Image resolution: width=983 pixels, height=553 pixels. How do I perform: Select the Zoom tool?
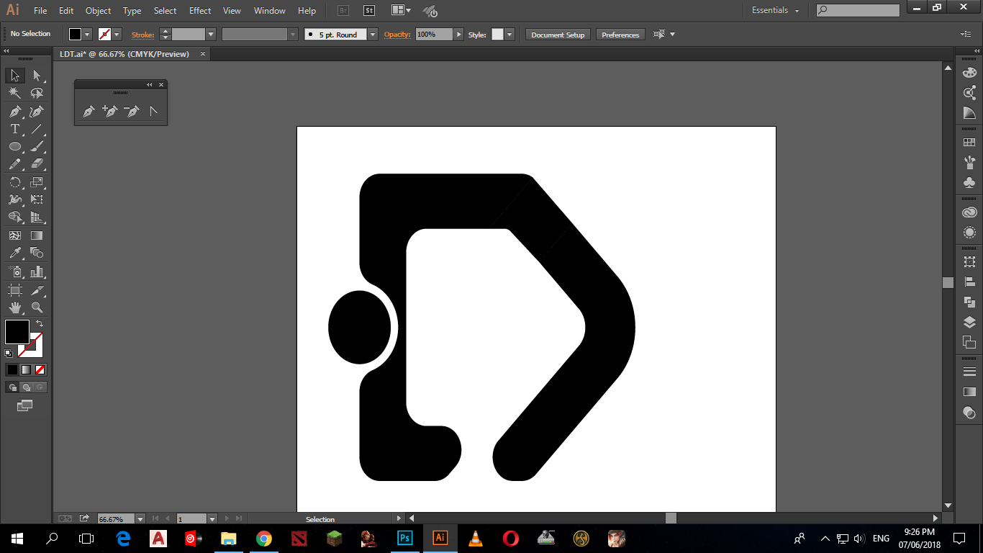(37, 307)
